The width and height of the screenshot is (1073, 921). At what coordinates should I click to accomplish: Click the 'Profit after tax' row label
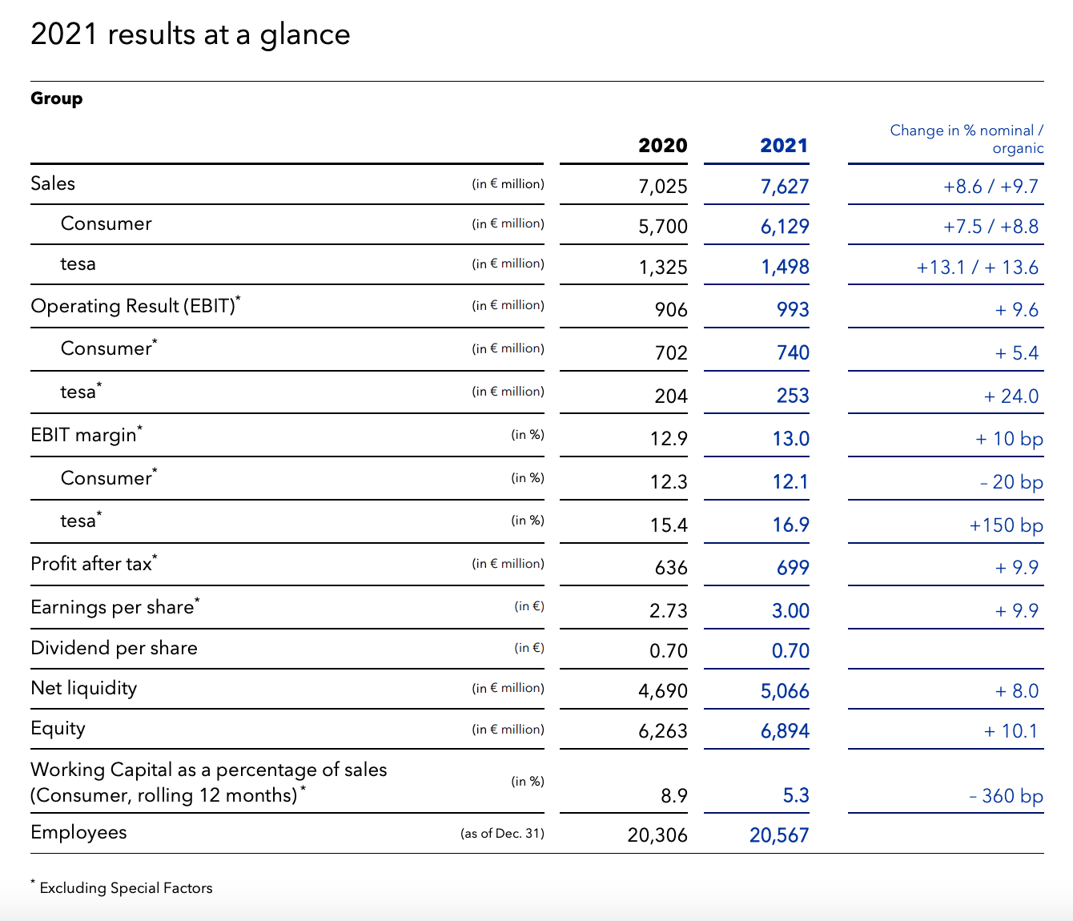(91, 564)
